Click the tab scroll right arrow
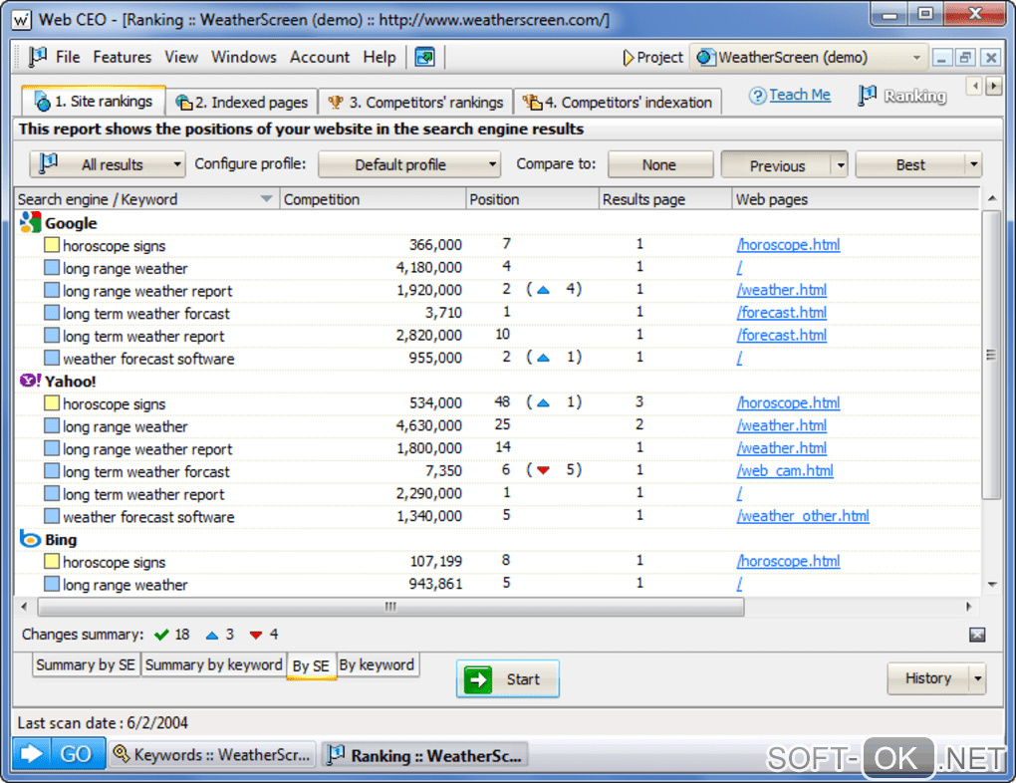 tap(993, 86)
